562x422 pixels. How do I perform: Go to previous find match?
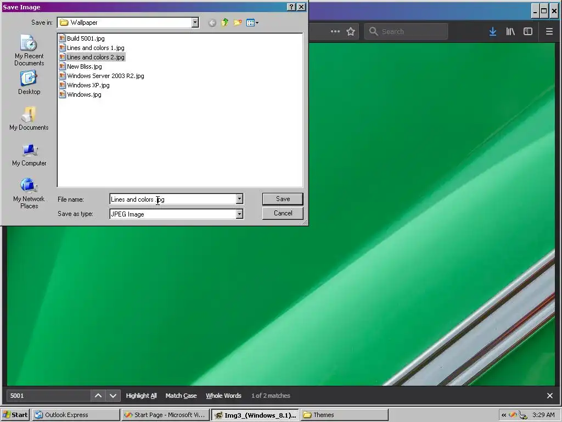click(x=98, y=396)
